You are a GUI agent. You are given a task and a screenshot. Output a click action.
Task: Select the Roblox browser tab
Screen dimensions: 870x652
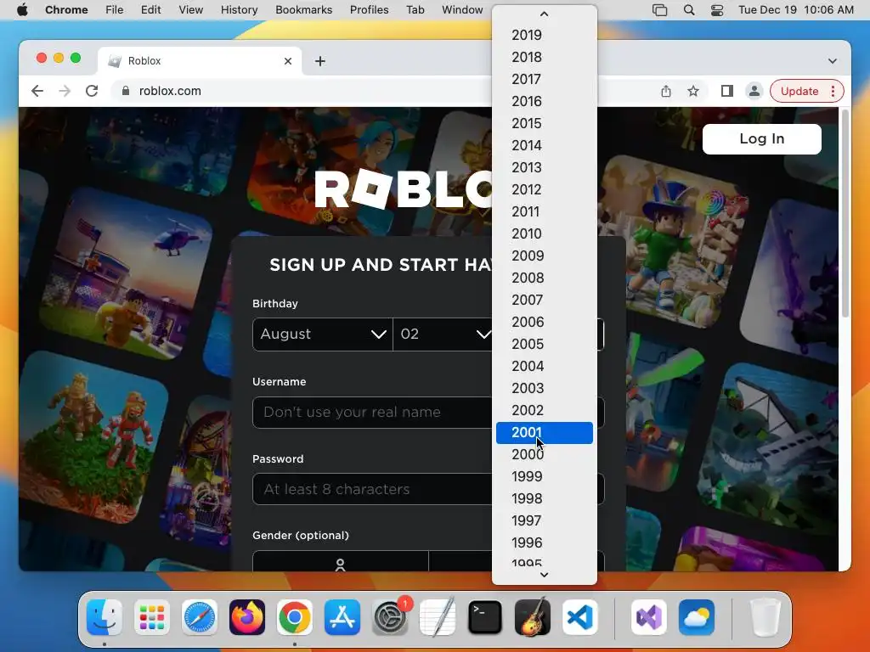(200, 61)
